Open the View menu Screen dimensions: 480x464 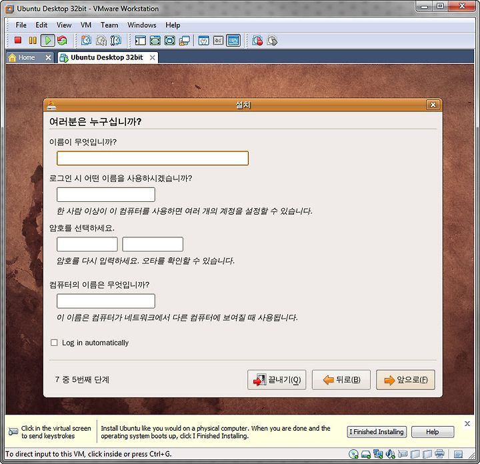coord(64,25)
